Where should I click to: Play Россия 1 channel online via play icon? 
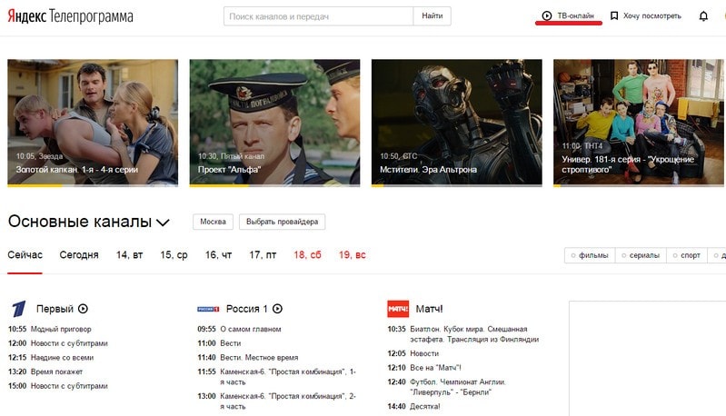click(x=277, y=309)
